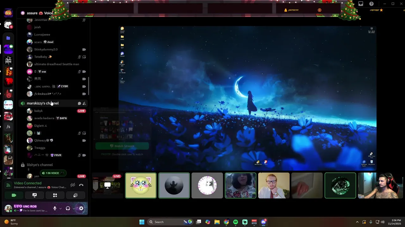The height and width of the screenshot is (227, 405).
Task: Select user fcknkush in voice list
Action: [47, 94]
